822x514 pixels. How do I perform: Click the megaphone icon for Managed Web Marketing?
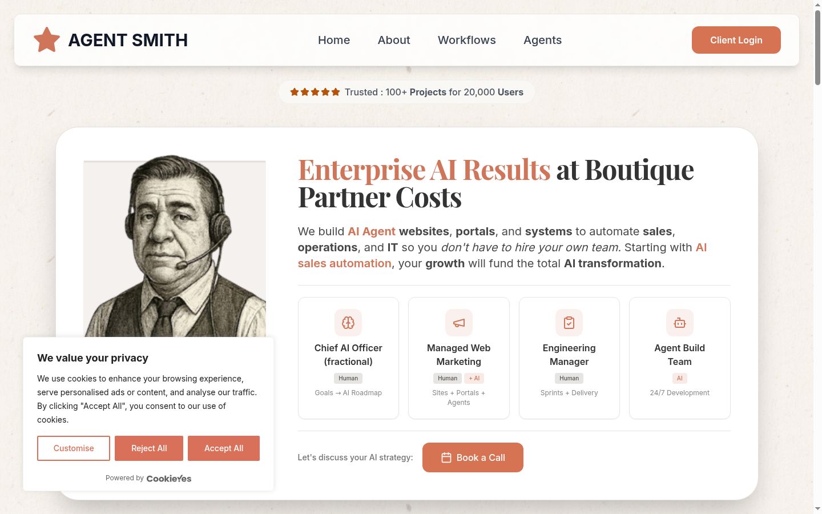459,323
